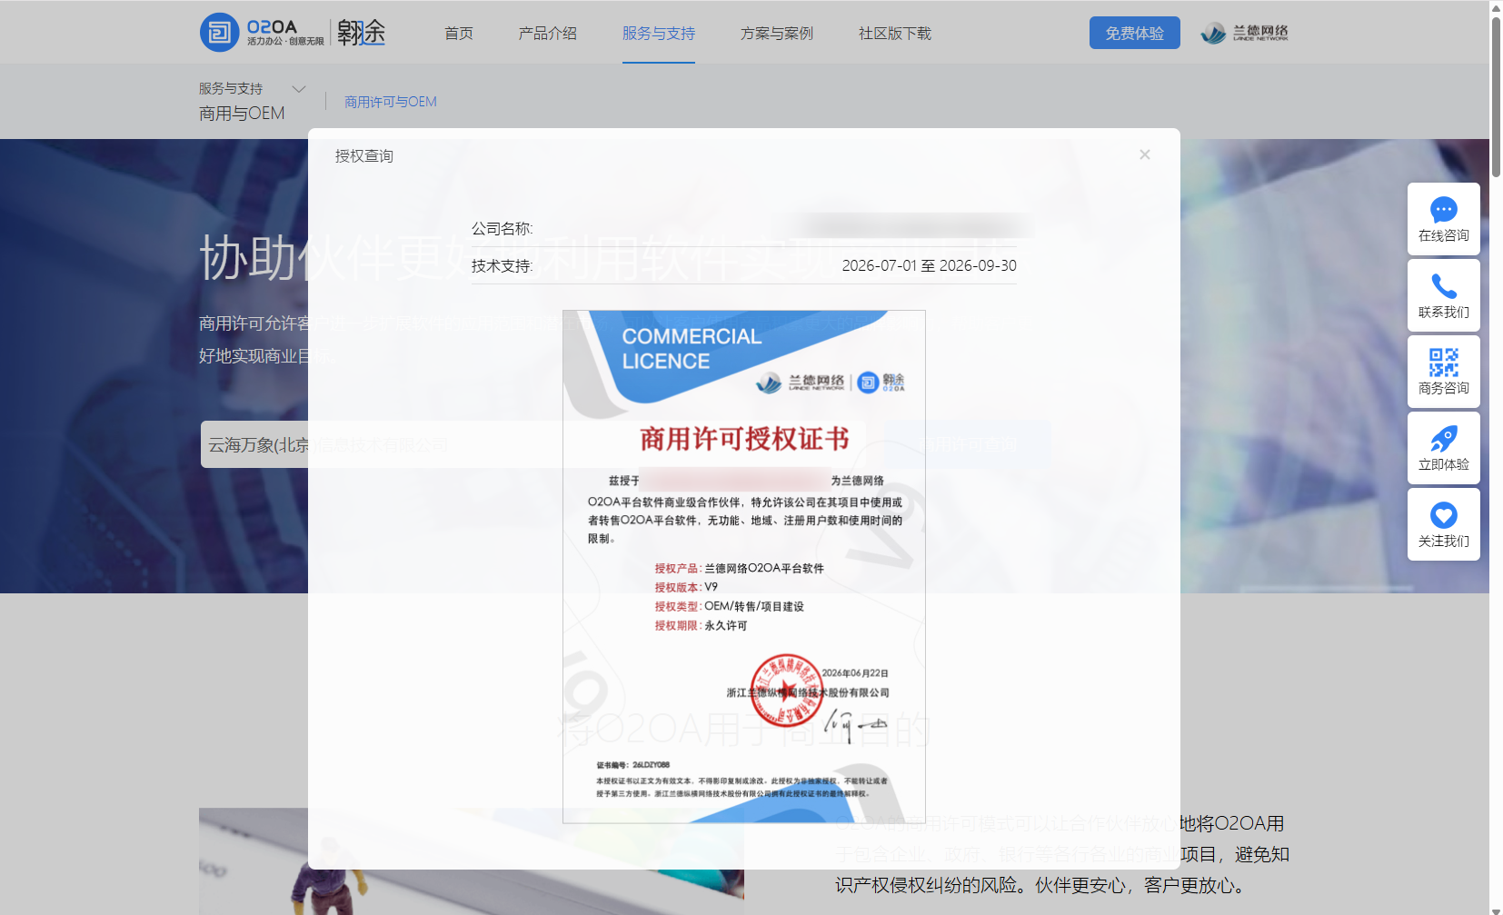Click the 商用与OEM heading
Image resolution: width=1503 pixels, height=915 pixels.
242,114
